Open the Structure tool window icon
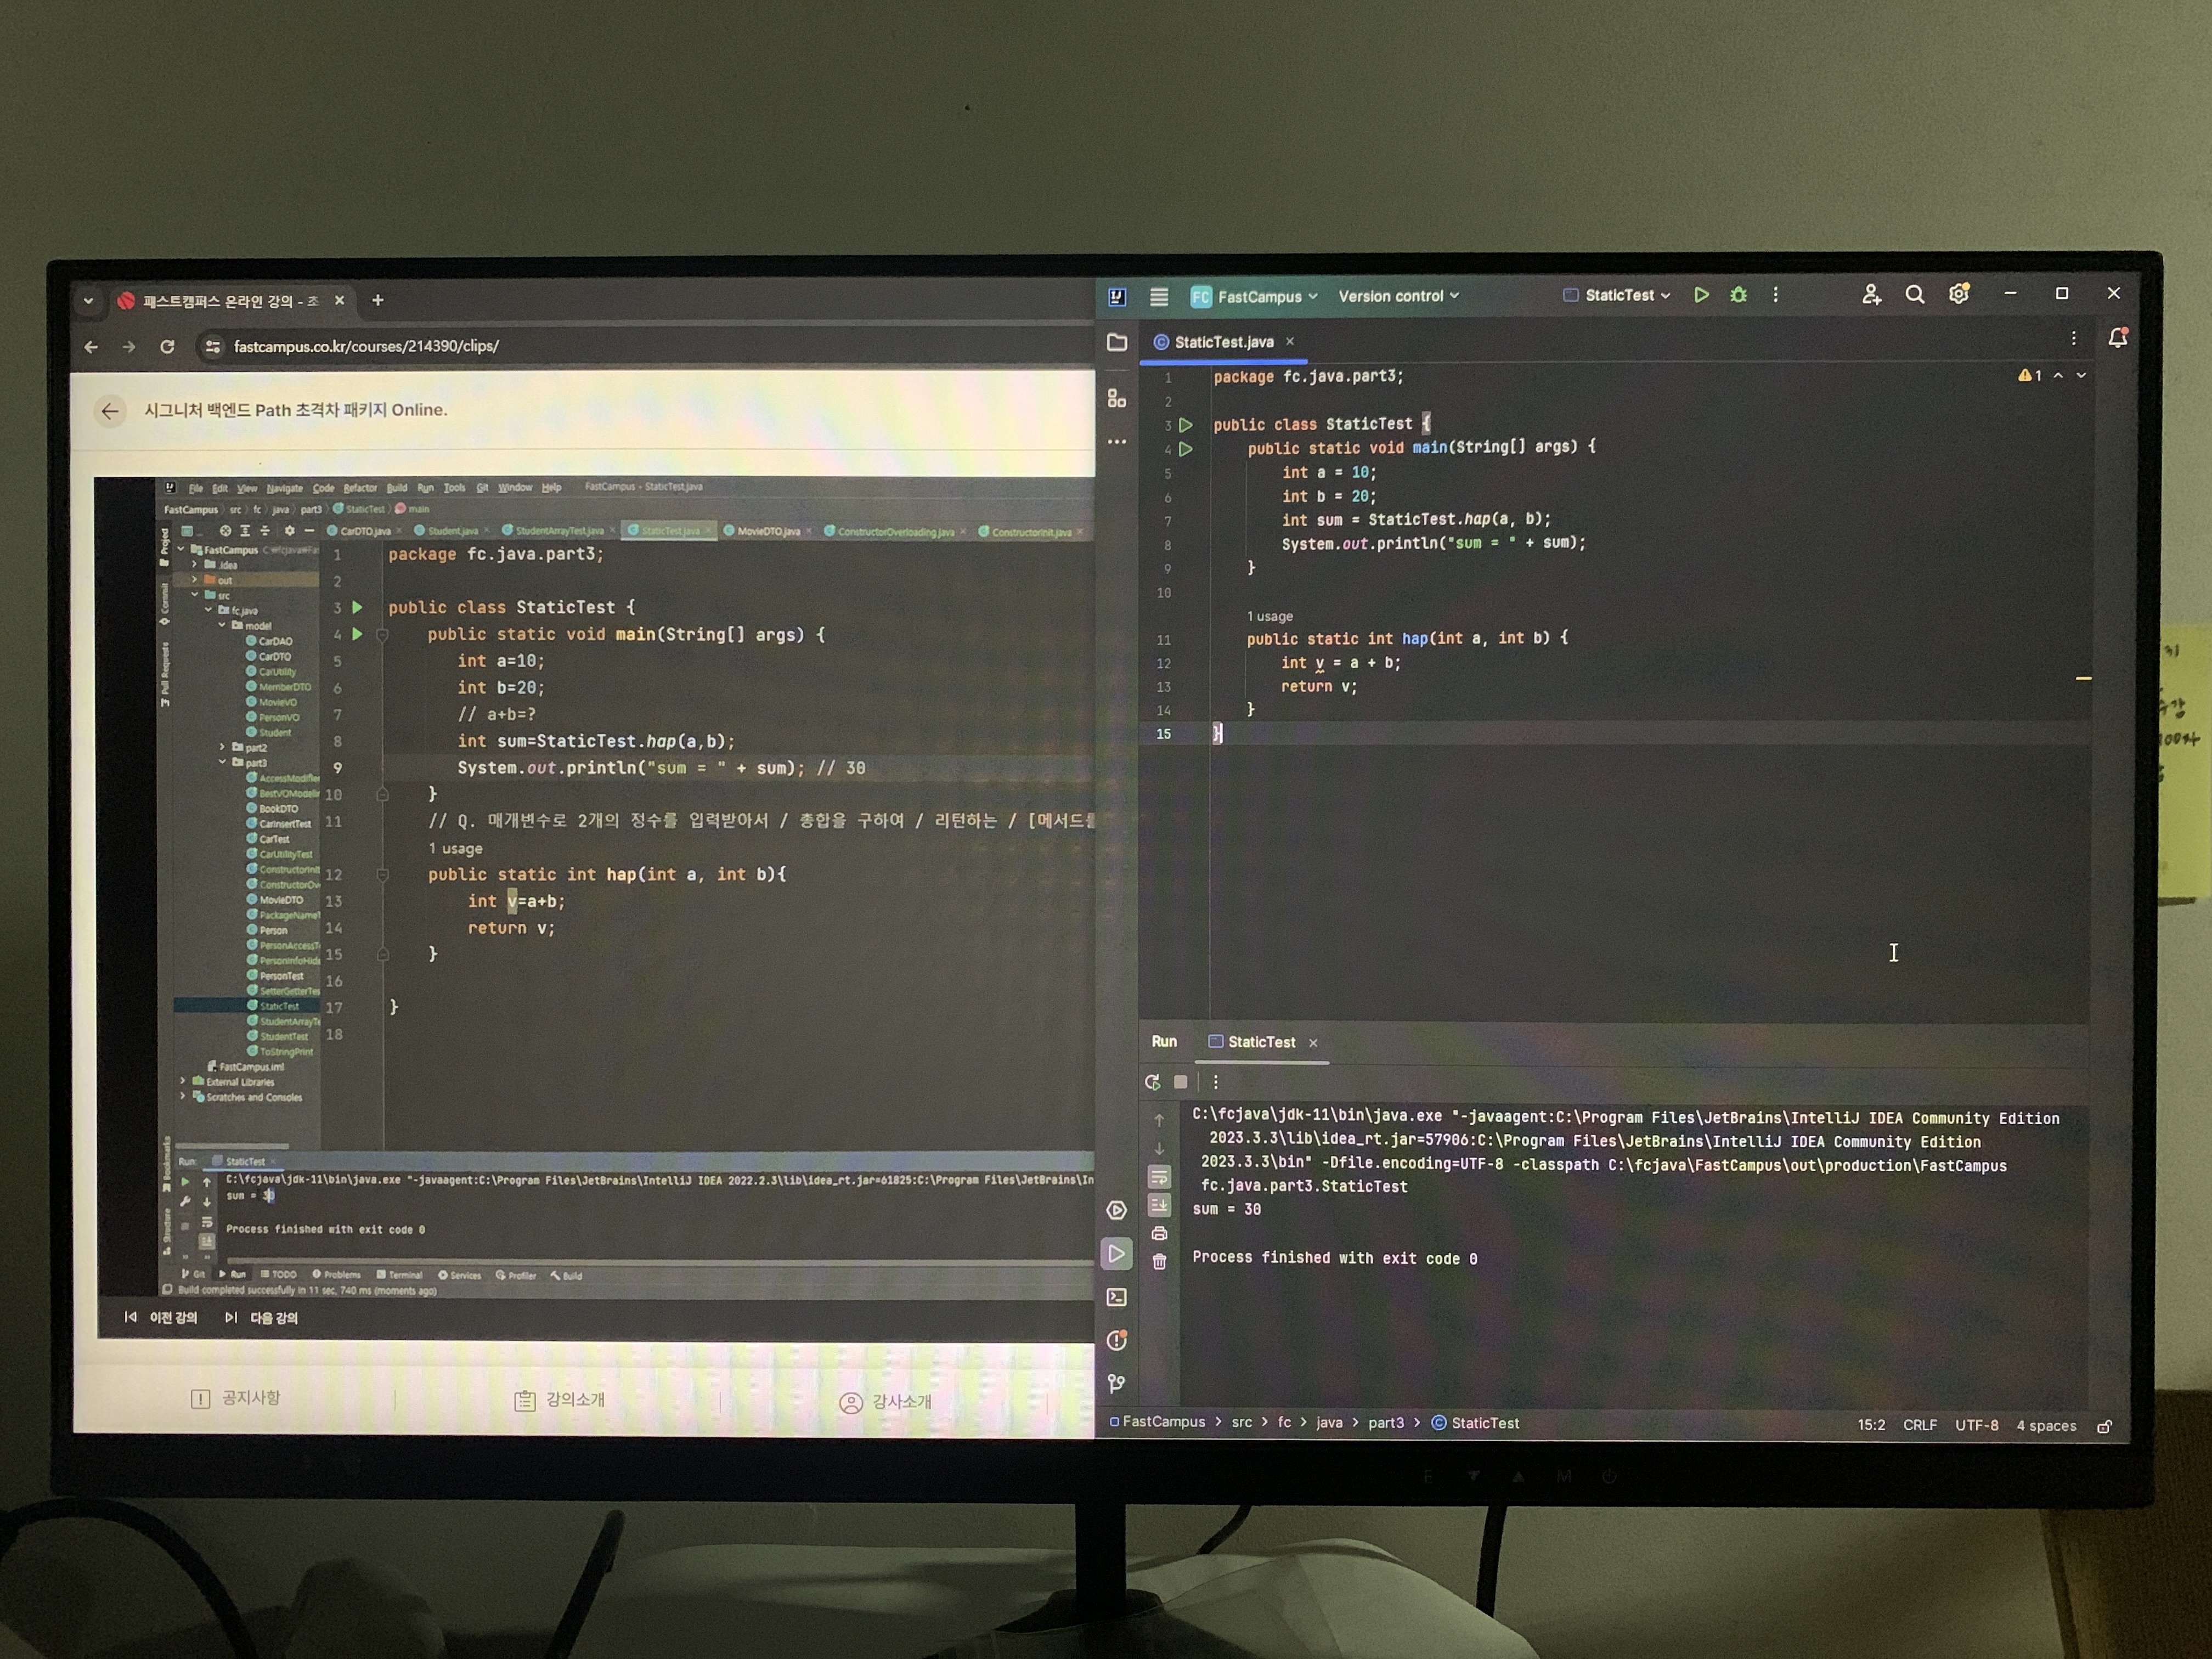The image size is (2212, 1659). point(1117,398)
